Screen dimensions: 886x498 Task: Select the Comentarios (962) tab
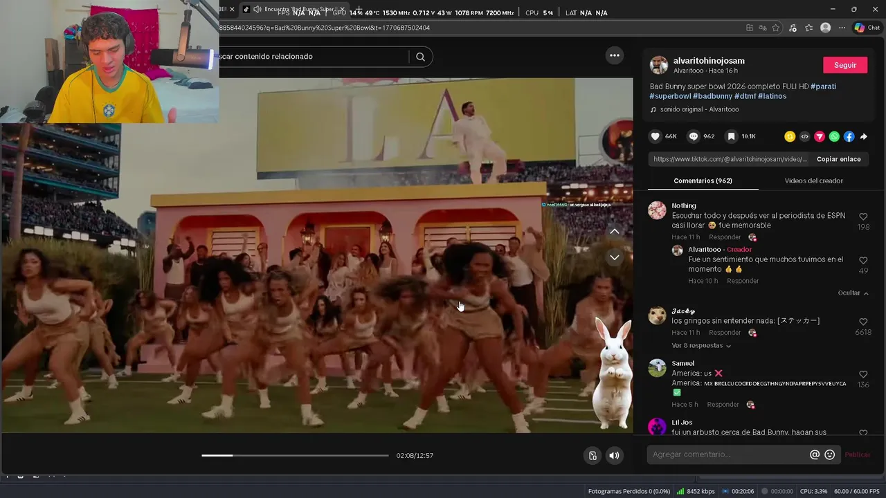pyautogui.click(x=703, y=181)
